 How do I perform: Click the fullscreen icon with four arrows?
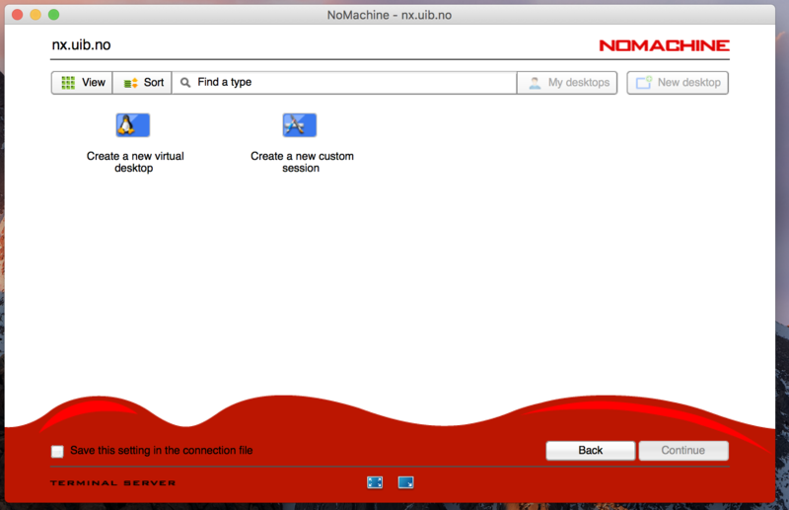click(375, 482)
